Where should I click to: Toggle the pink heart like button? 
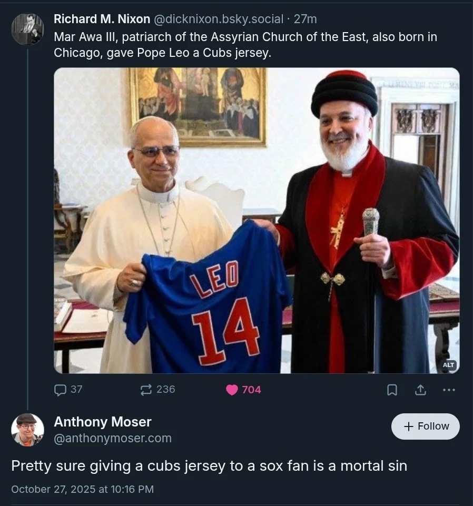pos(232,390)
